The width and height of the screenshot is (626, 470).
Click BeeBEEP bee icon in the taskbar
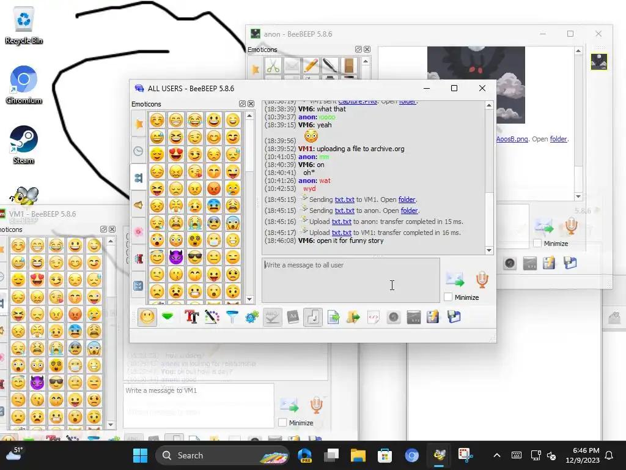click(x=439, y=455)
